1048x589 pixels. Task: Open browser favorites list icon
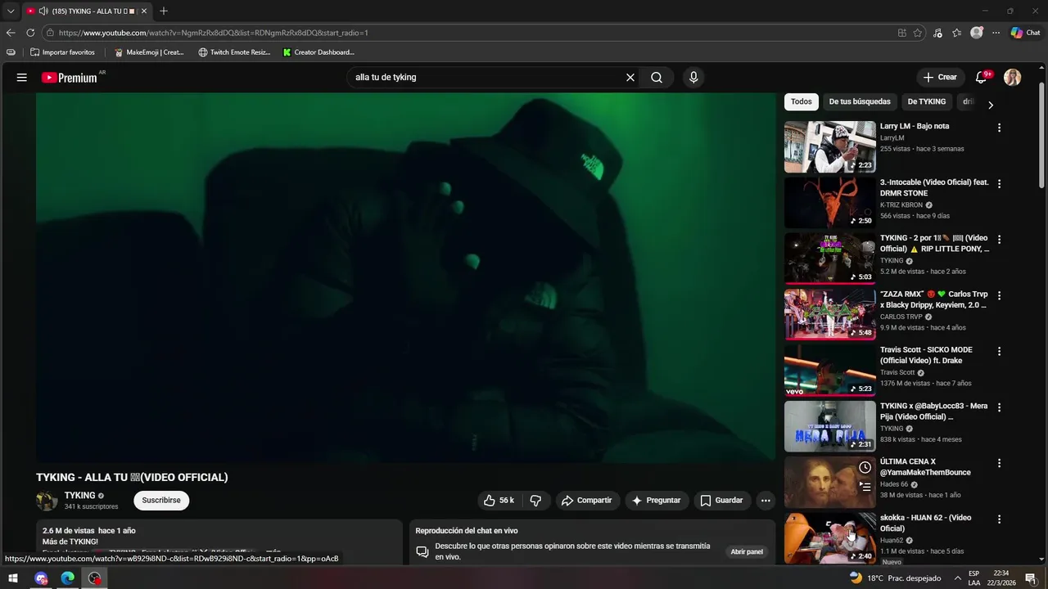pyautogui.click(x=957, y=33)
